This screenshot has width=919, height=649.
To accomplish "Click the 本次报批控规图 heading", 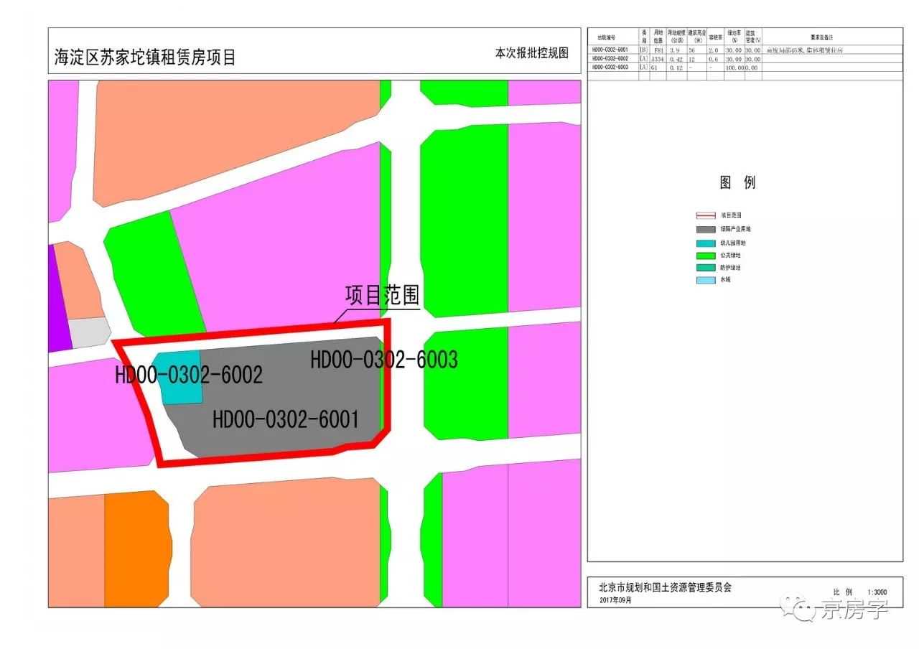I will (531, 53).
